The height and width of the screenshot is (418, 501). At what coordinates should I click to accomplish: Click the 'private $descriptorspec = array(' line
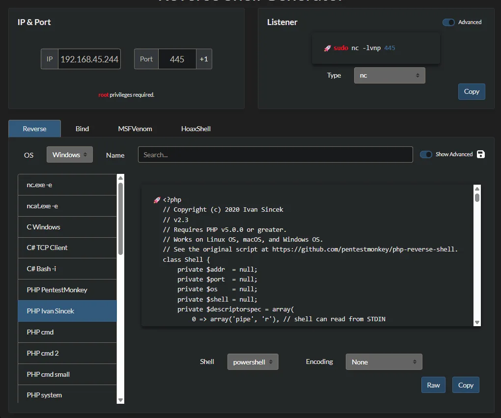pos(235,309)
